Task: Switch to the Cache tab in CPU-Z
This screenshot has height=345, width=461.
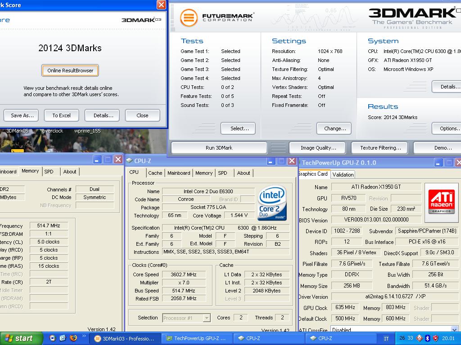Action: (155, 173)
